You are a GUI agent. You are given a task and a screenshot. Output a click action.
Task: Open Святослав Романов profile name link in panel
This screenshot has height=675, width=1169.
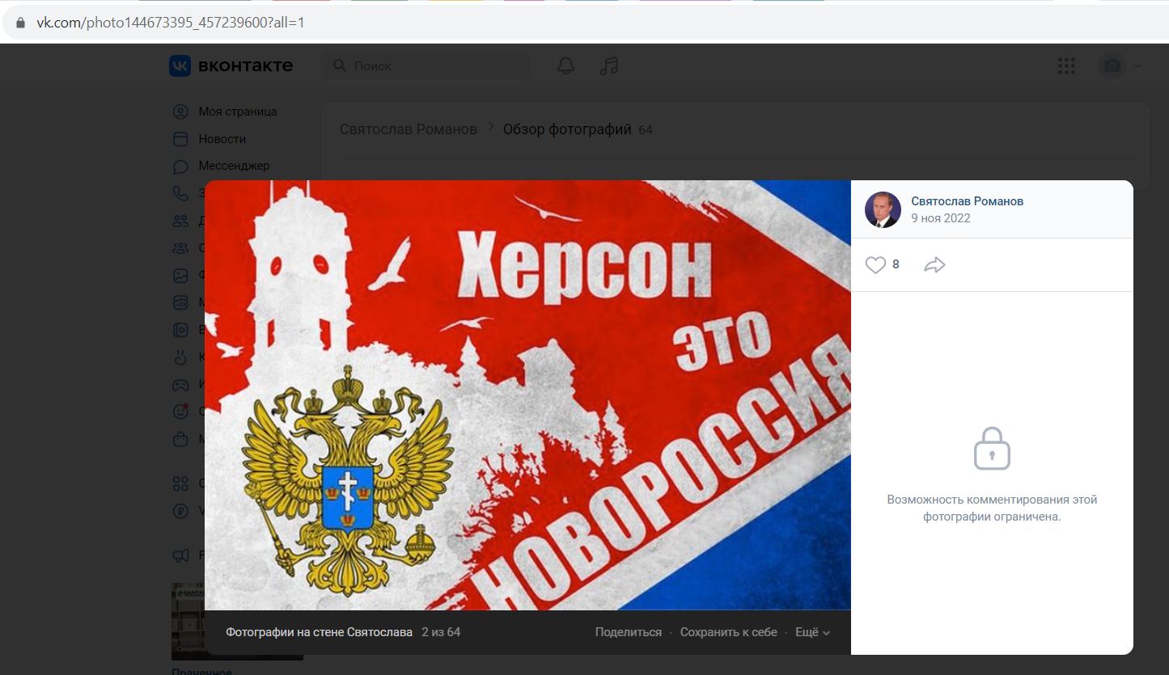[967, 201]
